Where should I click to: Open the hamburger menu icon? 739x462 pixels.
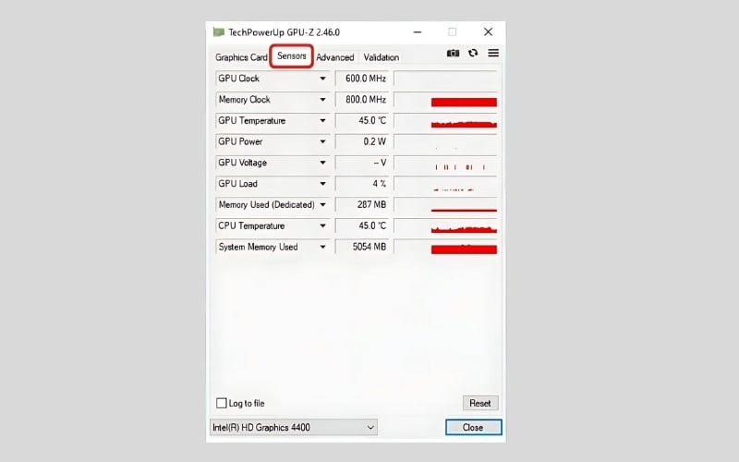click(493, 54)
